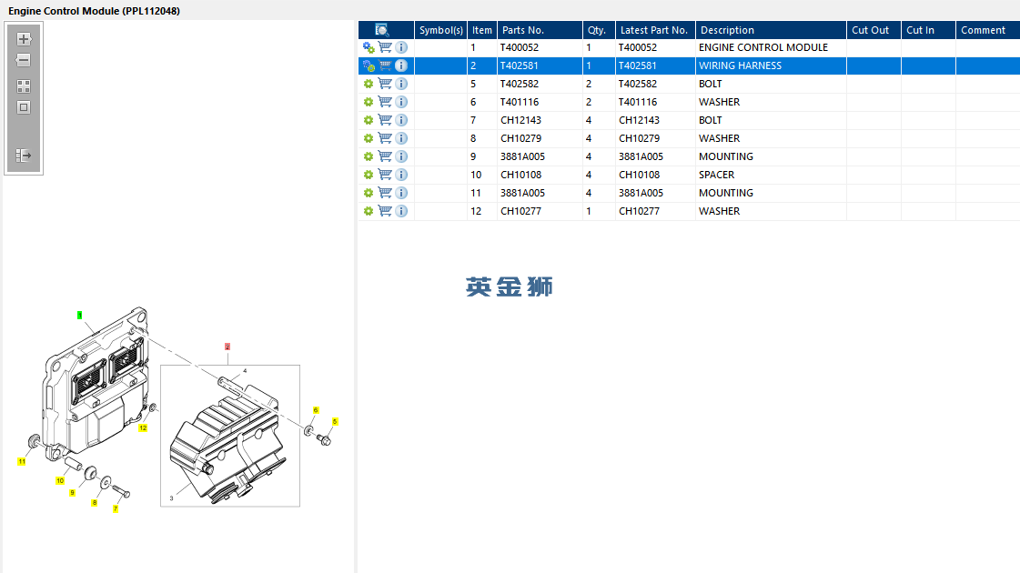The height and width of the screenshot is (573, 1020).
Task: Click yellow callout 11 on diagram
Action: click(x=22, y=462)
